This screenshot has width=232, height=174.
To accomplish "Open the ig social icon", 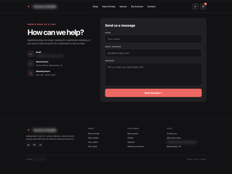I will coord(28,145).
